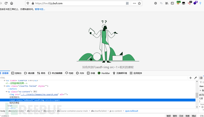Select the 没有找到与 text node in markup

pyautogui.click(x=14, y=97)
